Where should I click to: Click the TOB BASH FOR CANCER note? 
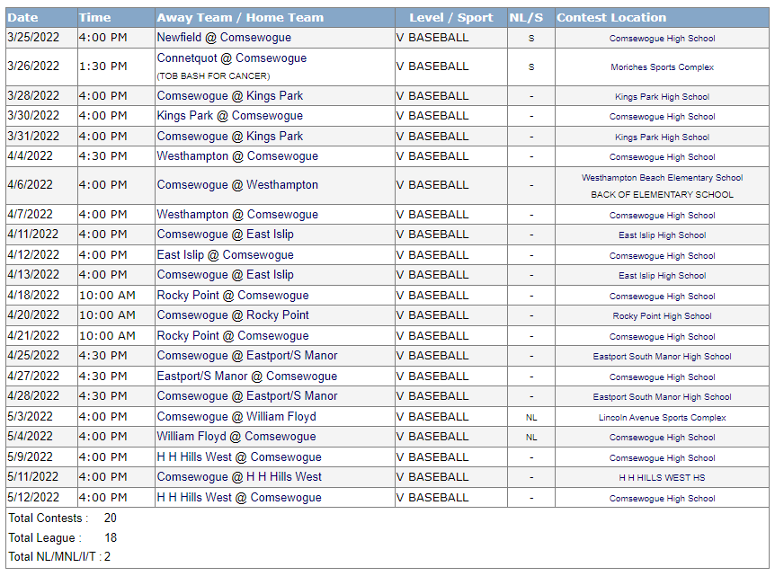tap(213, 76)
